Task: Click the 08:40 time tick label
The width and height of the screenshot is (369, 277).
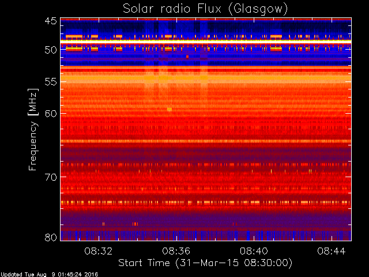Action: (254, 251)
